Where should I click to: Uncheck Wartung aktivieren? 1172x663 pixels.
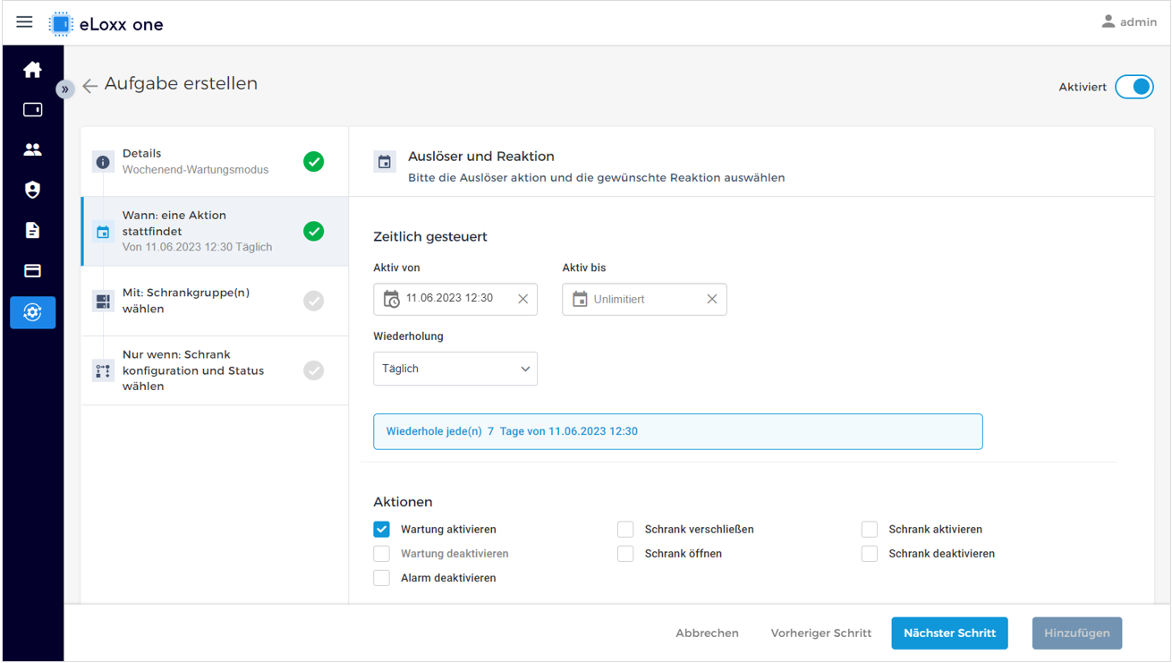(382, 530)
